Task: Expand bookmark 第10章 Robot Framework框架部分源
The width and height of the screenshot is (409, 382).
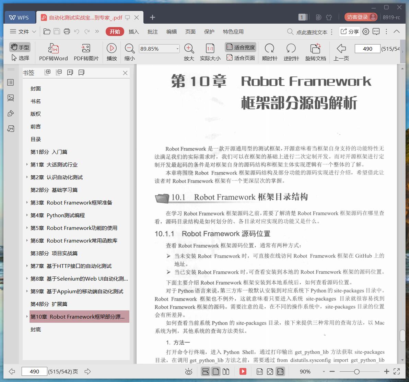Action: click(27, 316)
